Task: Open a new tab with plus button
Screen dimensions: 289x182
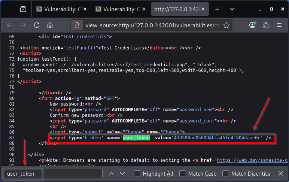Action: (x=217, y=9)
